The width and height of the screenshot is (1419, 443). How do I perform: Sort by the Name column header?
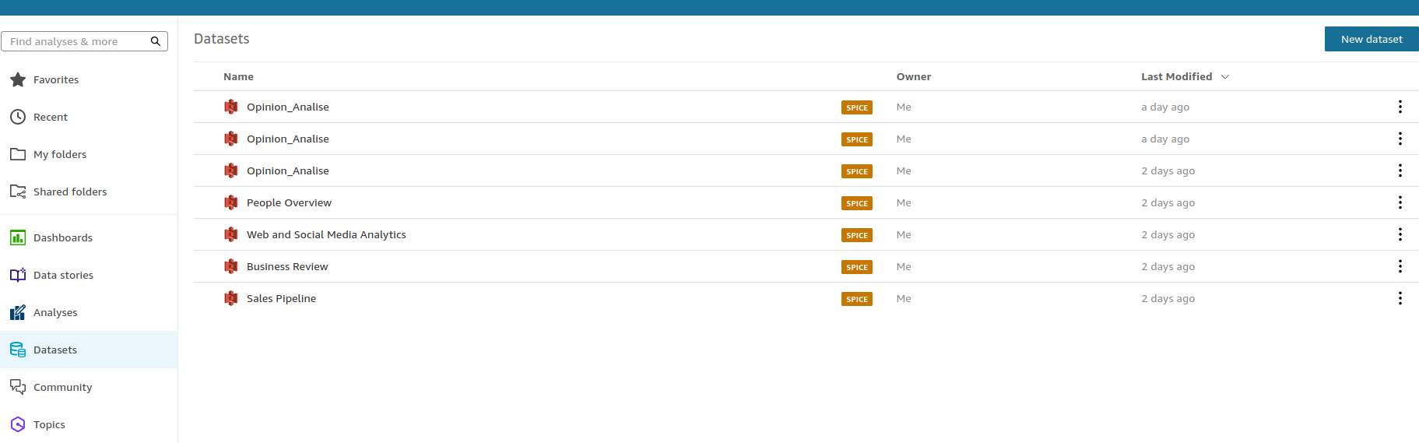[238, 76]
